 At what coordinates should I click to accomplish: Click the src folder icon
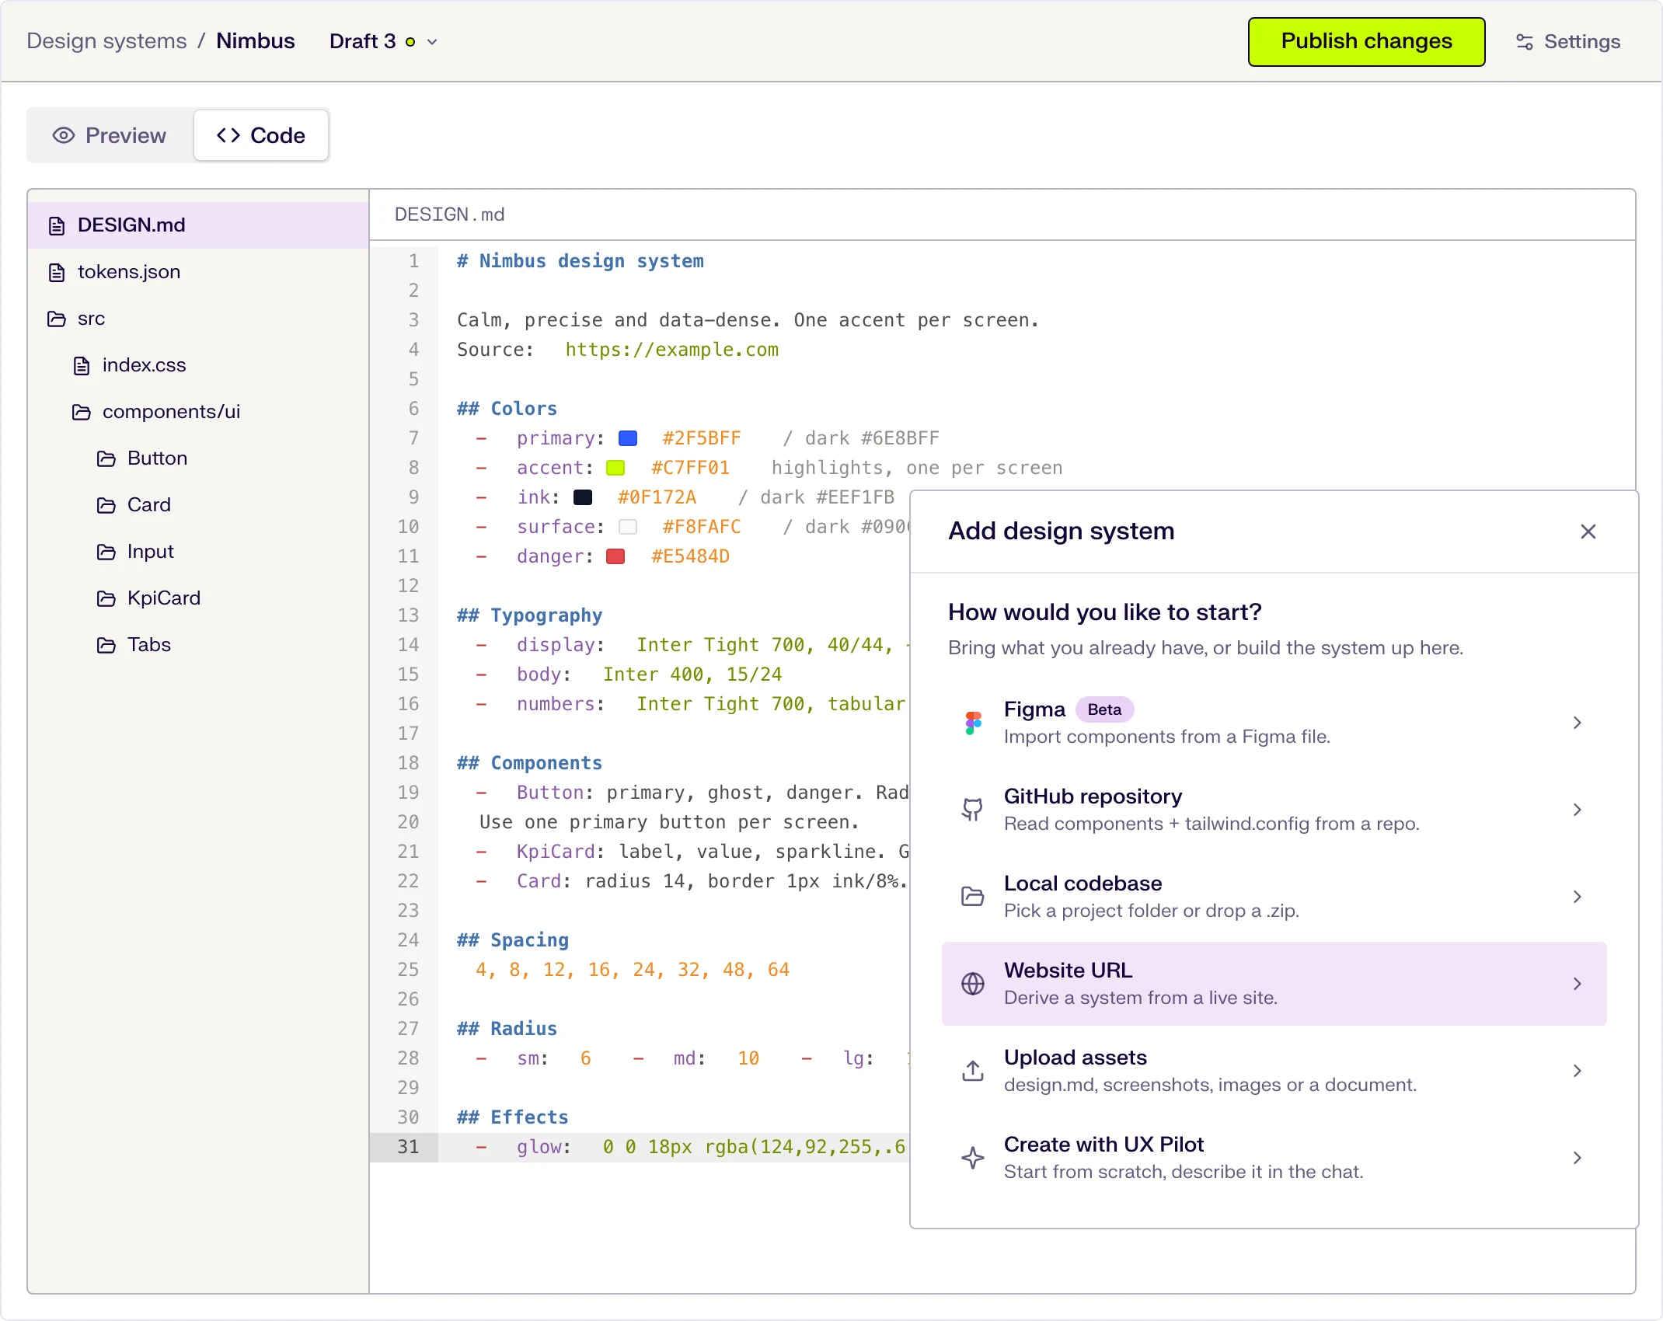[x=57, y=319]
